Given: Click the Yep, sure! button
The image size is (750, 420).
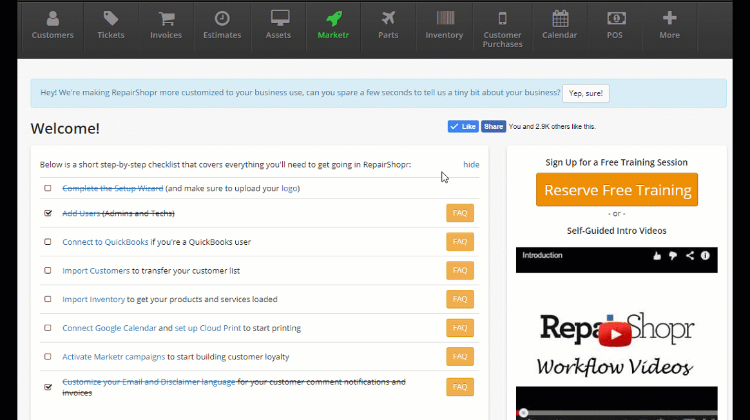Looking at the screenshot, I should point(586,93).
